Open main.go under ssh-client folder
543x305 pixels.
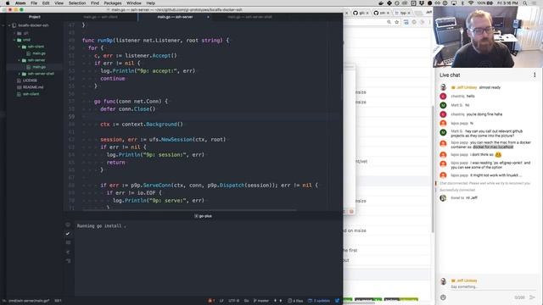tap(39, 53)
